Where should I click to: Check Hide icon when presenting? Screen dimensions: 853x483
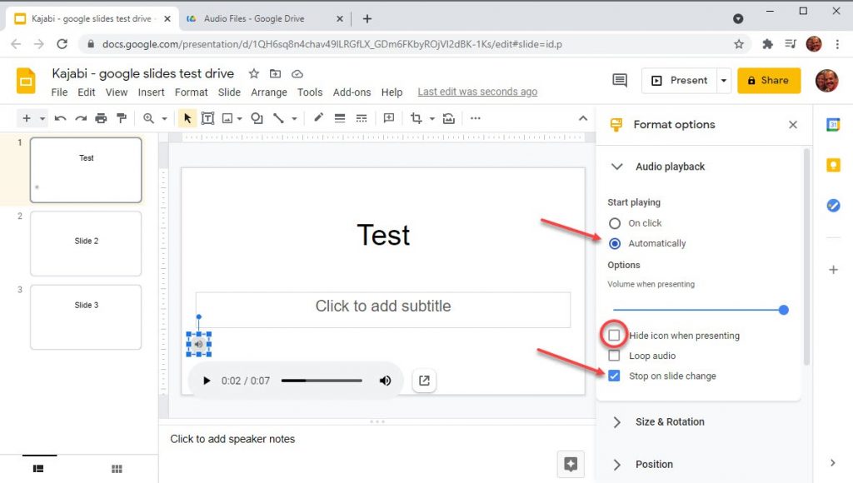point(614,335)
